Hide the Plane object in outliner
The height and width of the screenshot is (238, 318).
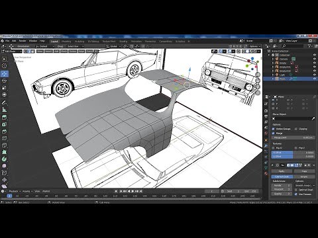point(315,79)
